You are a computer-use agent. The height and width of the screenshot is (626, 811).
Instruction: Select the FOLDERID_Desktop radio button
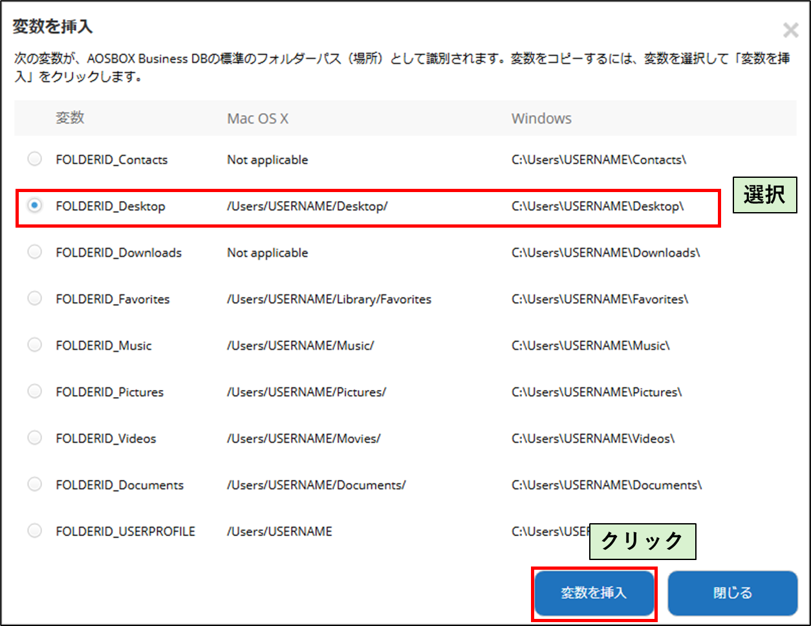click(35, 206)
